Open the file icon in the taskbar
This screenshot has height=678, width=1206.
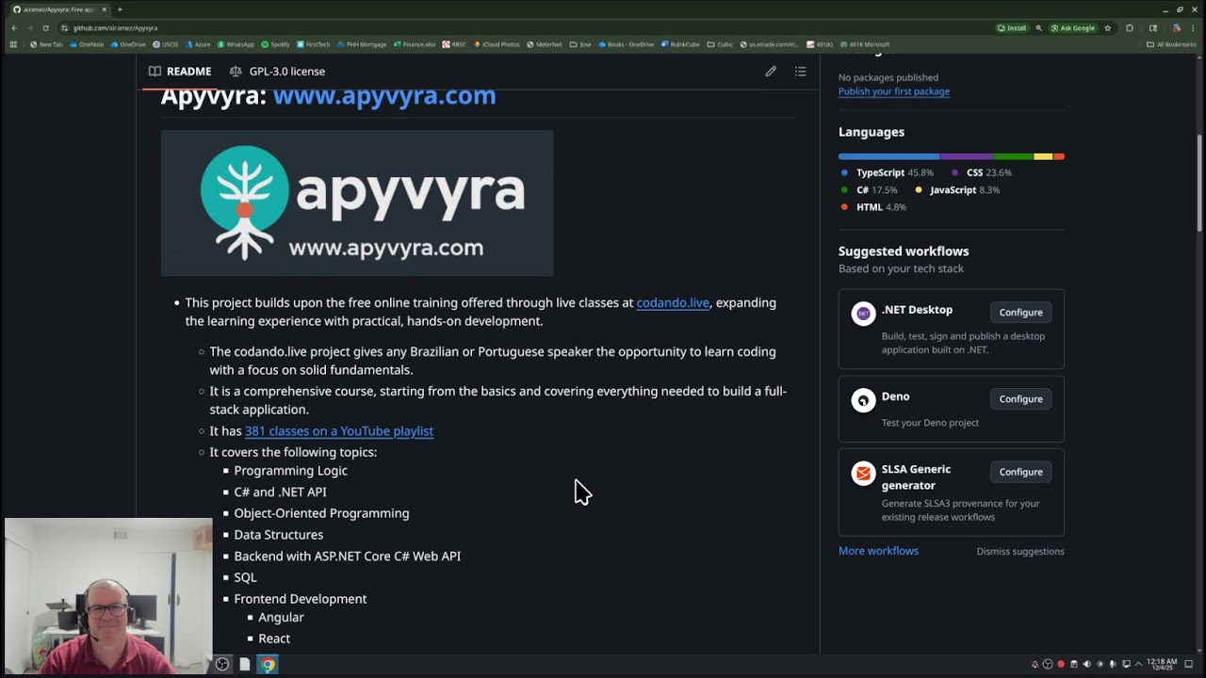tap(245, 664)
